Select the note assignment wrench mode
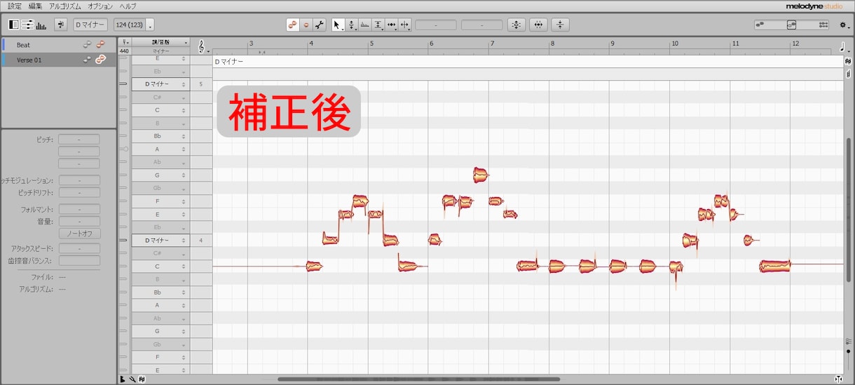Image resolution: width=855 pixels, height=385 pixels. [320, 25]
